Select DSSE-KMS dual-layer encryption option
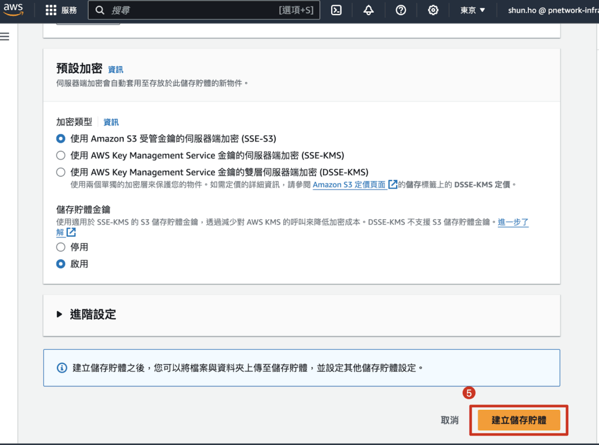Image resolution: width=599 pixels, height=445 pixels. pos(60,172)
